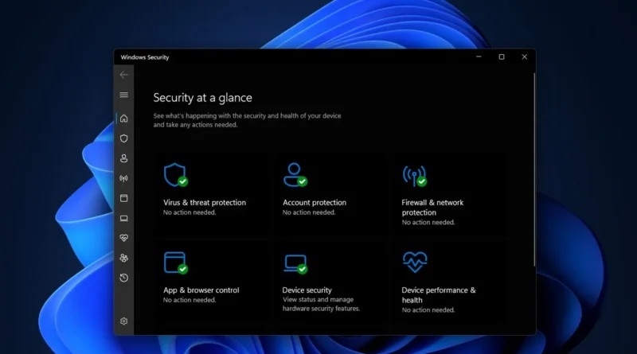Click the back arrow in Windows Security
Image resolution: width=637 pixels, height=354 pixels.
(124, 75)
